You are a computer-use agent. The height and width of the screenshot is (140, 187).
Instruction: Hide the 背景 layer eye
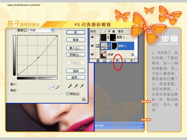click(92, 54)
